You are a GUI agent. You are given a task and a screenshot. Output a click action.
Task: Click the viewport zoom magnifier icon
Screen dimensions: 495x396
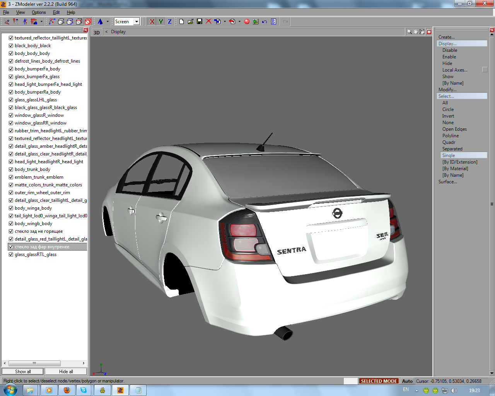409,32
